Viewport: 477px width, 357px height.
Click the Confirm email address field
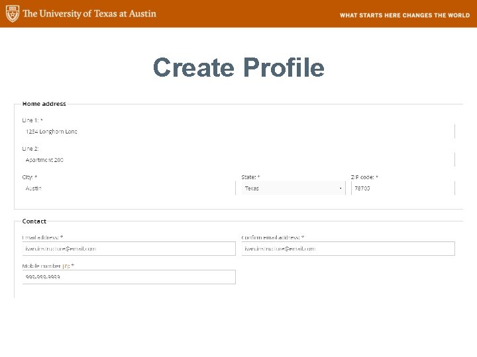[348, 249]
